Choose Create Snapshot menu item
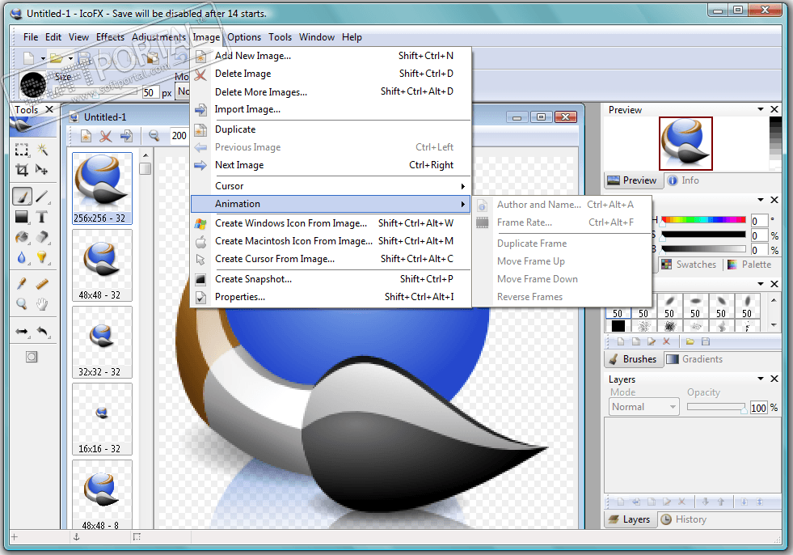Image resolution: width=793 pixels, height=555 pixels. 331,279
